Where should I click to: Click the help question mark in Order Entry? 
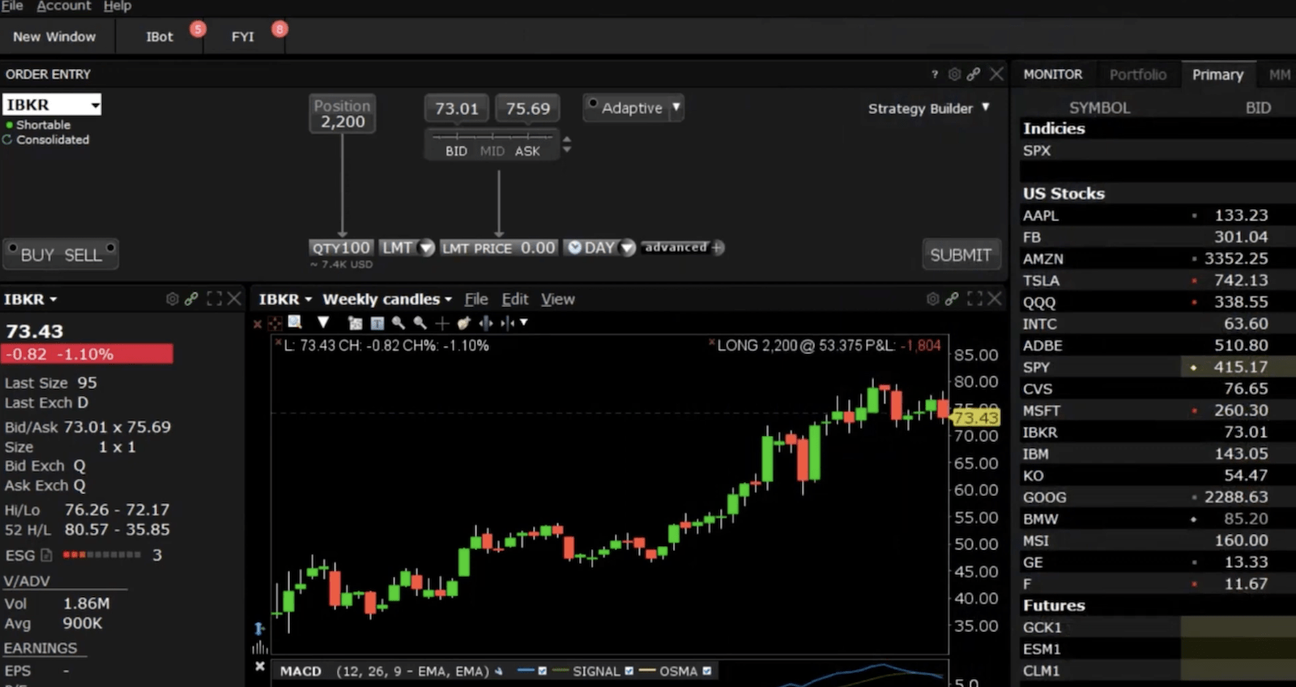935,74
